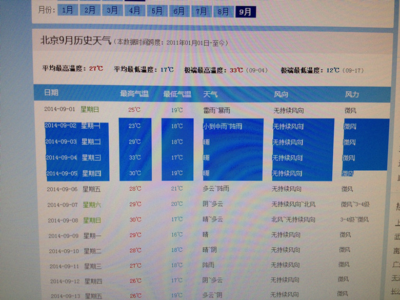Click the 5月 month tab

pos(157,10)
